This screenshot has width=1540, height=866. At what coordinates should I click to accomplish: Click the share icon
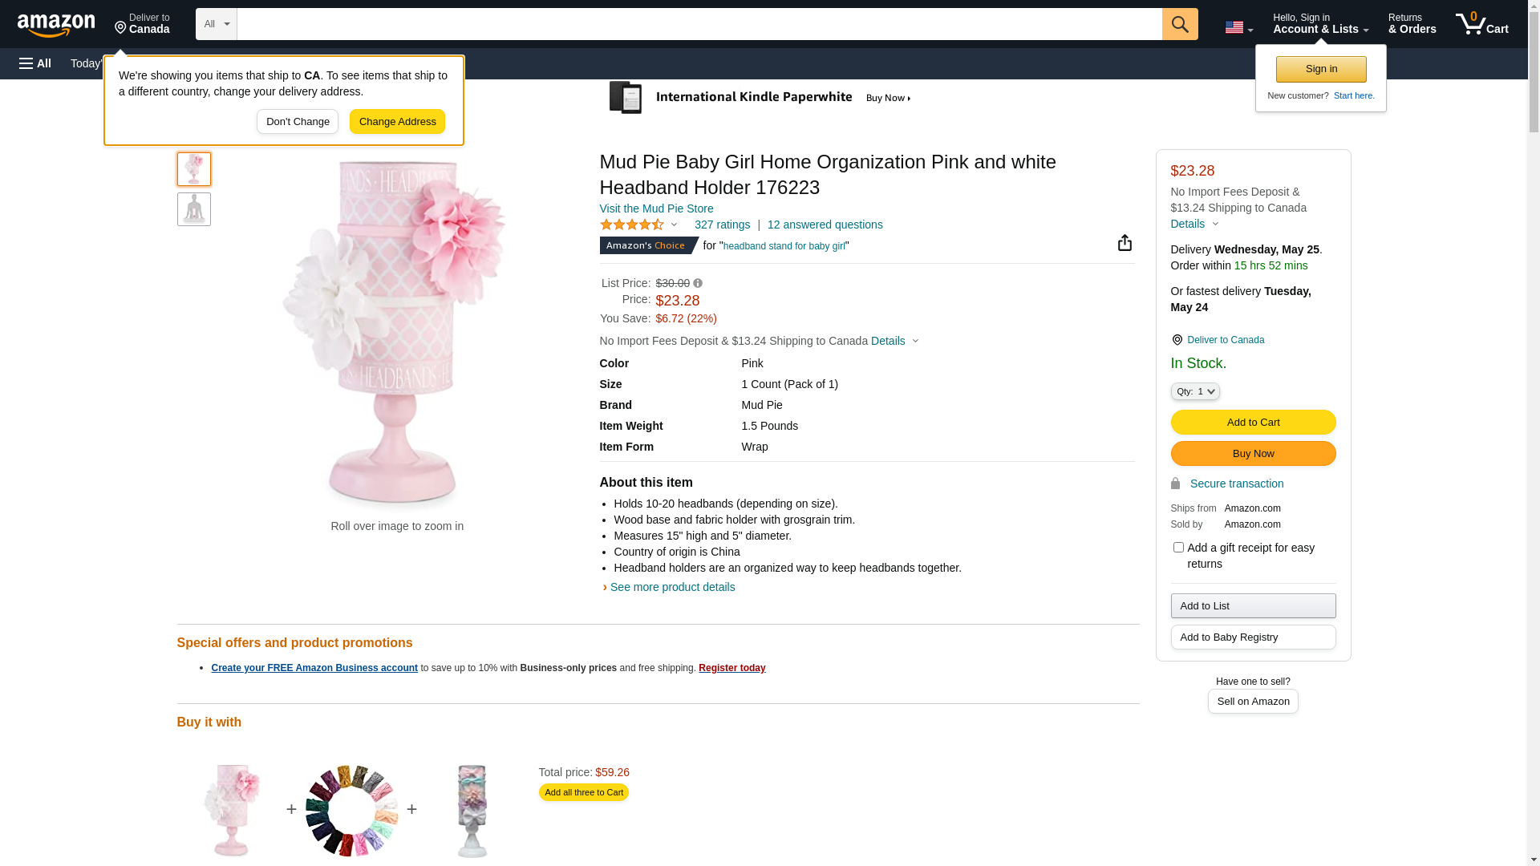(x=1125, y=243)
